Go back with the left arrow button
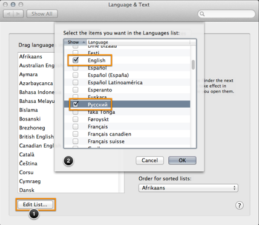Viewport: 259px width, 225px height. pos(8,14)
